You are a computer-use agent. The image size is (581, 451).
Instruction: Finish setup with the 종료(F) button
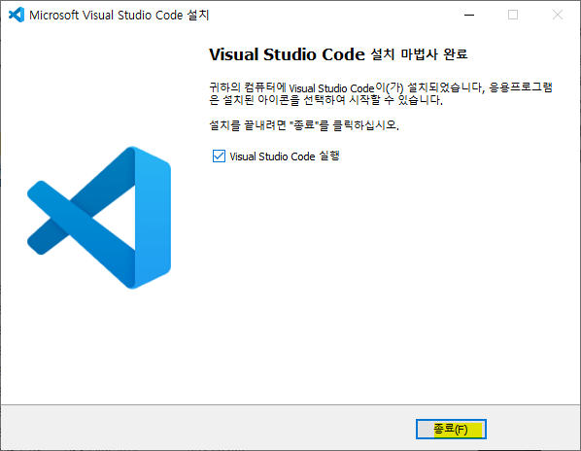(451, 430)
